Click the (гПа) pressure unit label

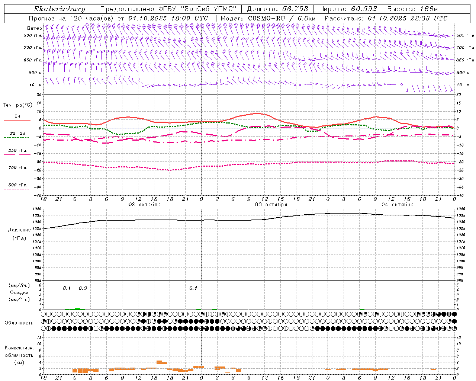[x=19, y=238]
